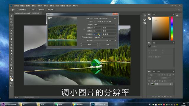Click the 填充屏幕 Fill Screen button
The height and width of the screenshot is (106, 189).
(x=50, y=10)
